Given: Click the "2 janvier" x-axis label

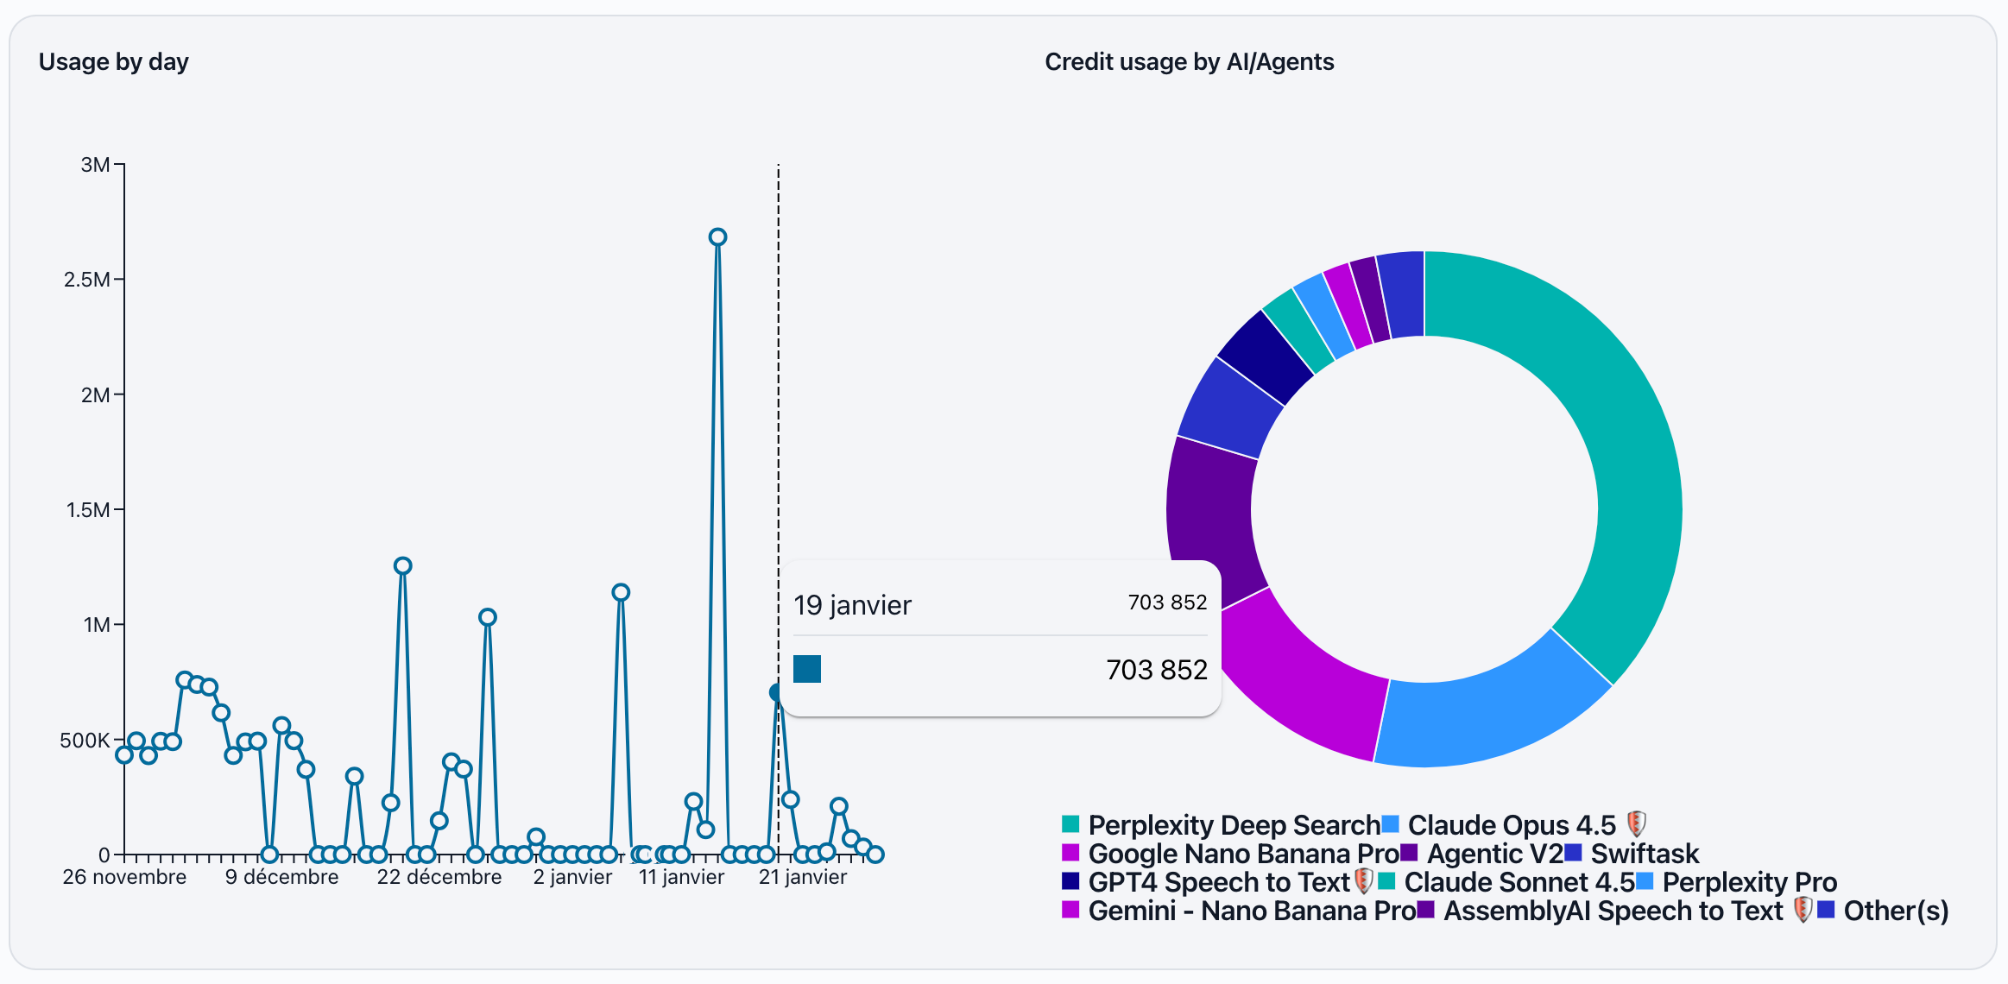Looking at the screenshot, I should pyautogui.click(x=572, y=877).
